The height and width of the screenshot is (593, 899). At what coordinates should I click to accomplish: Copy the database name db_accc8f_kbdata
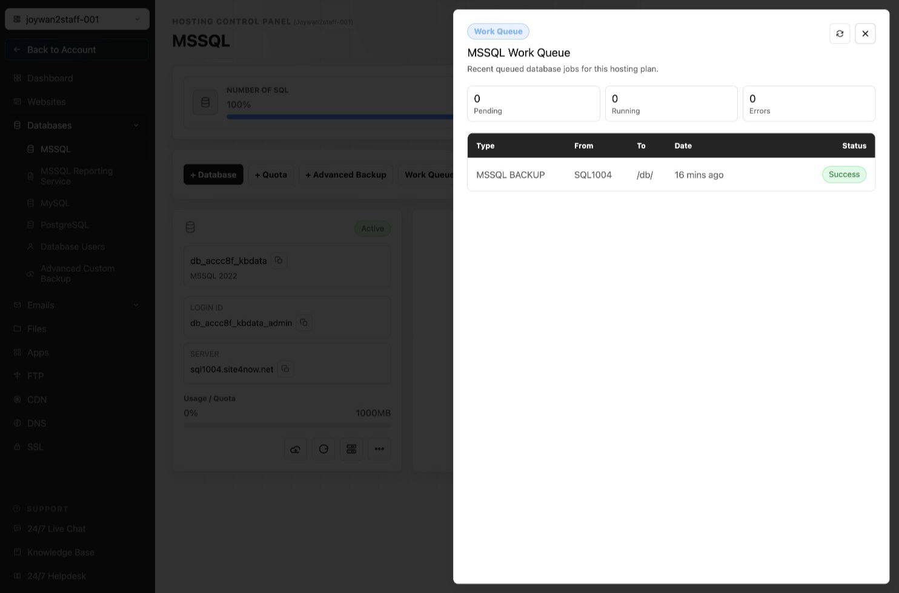click(x=279, y=260)
